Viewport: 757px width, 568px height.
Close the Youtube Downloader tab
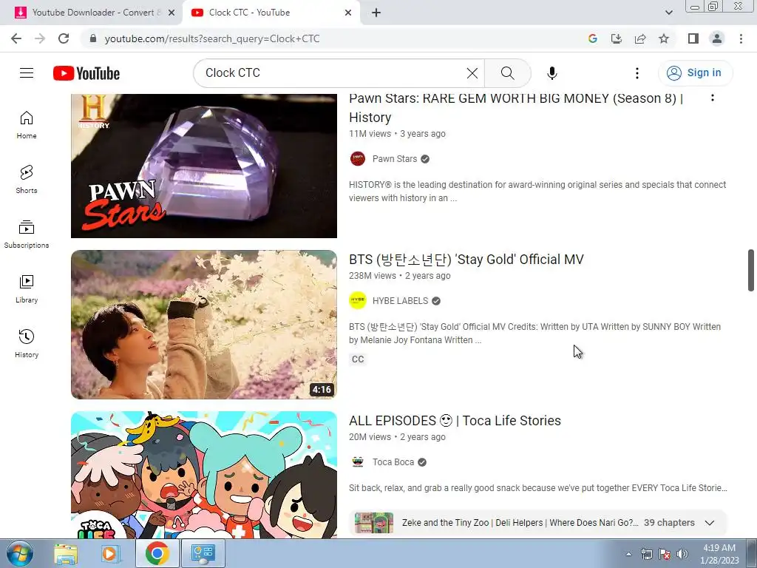tap(172, 13)
